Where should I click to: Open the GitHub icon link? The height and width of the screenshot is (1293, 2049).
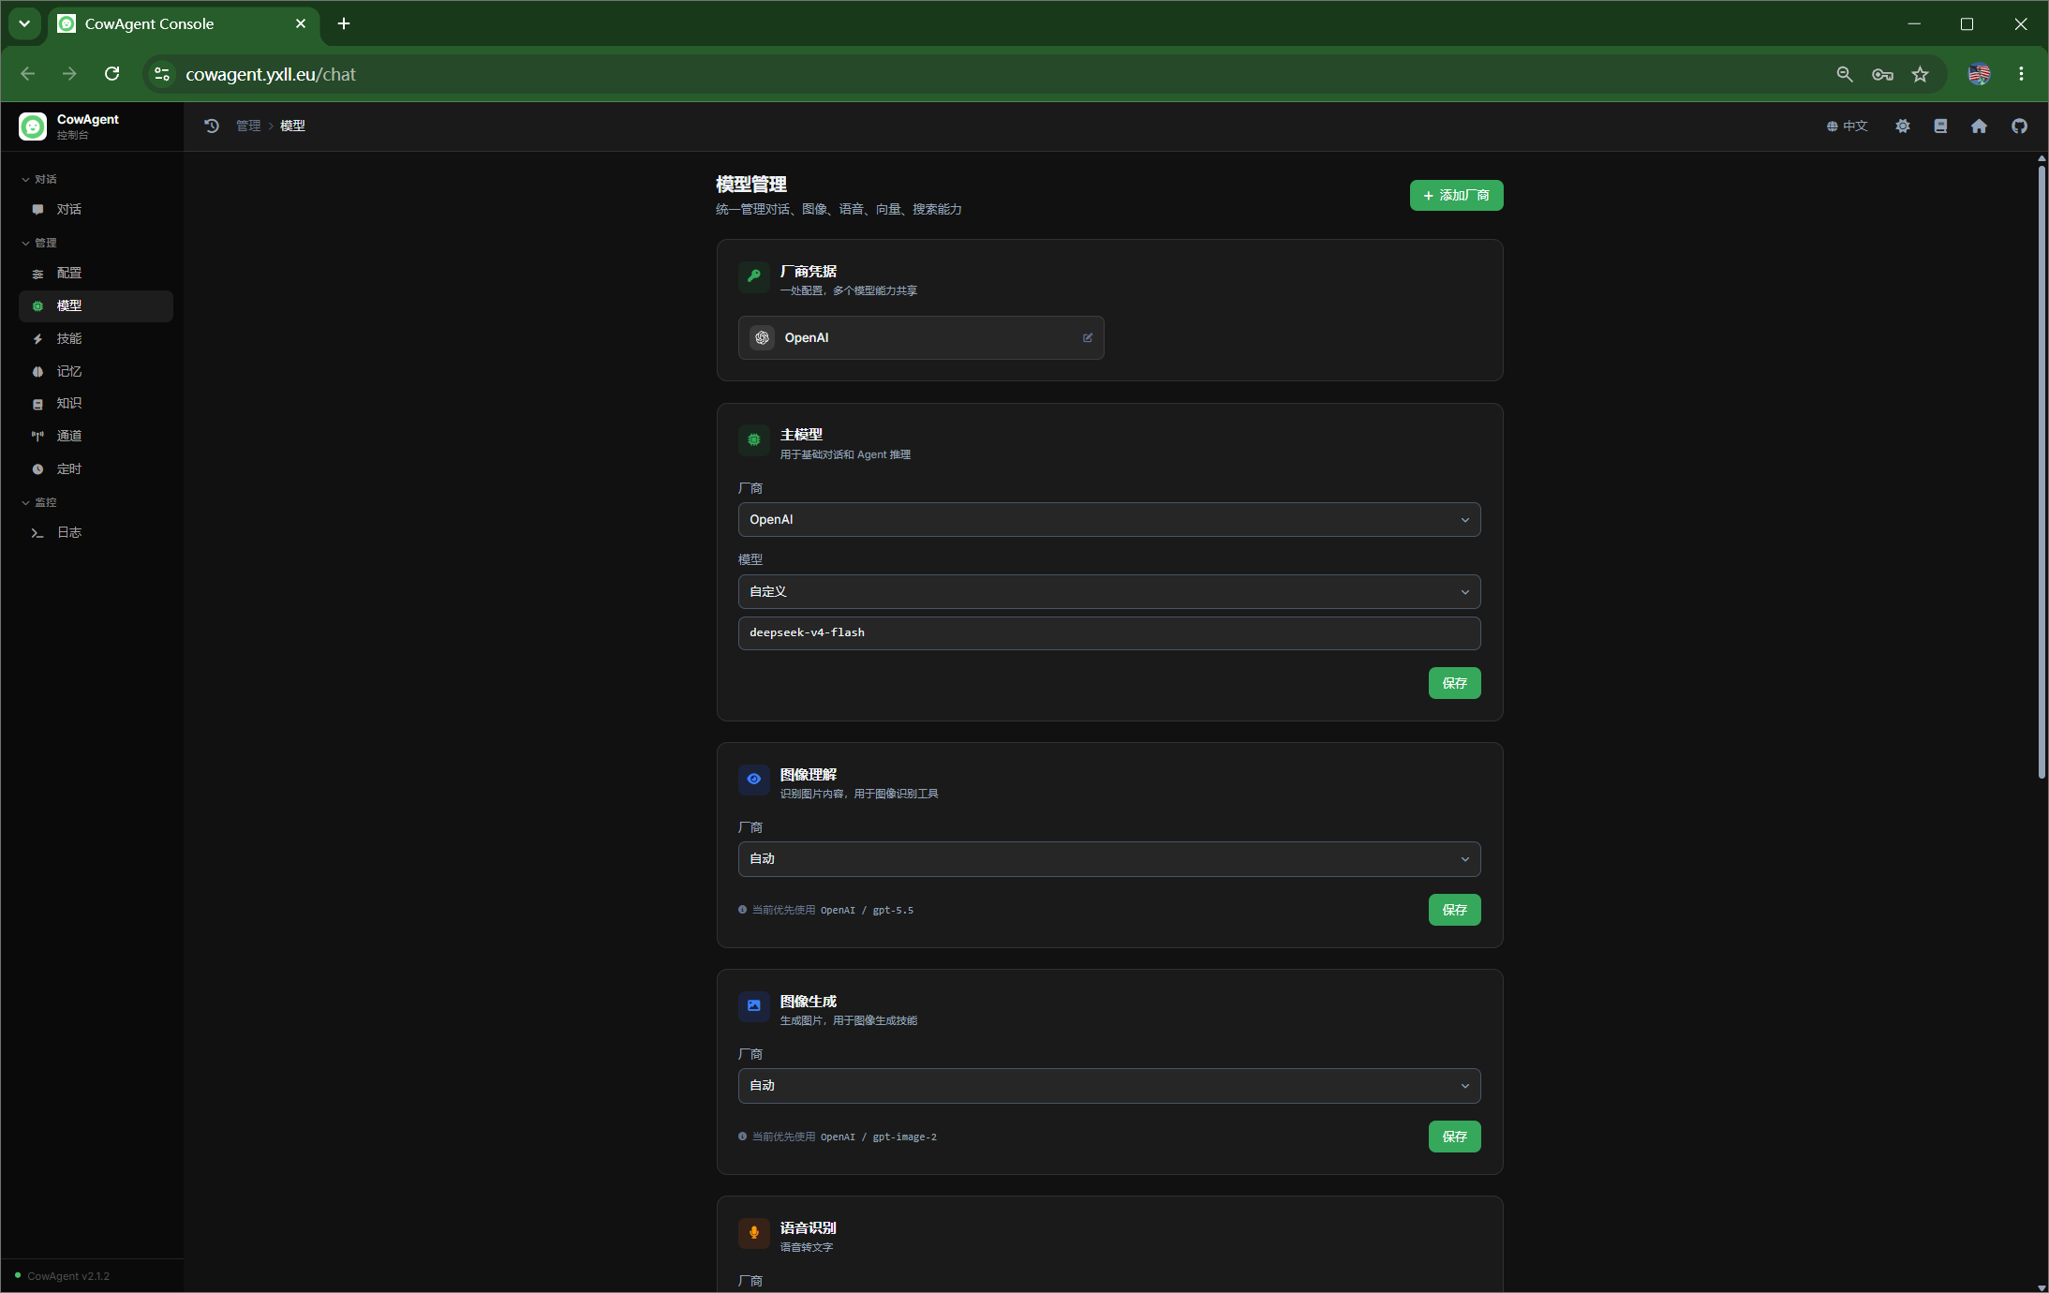(x=2019, y=126)
